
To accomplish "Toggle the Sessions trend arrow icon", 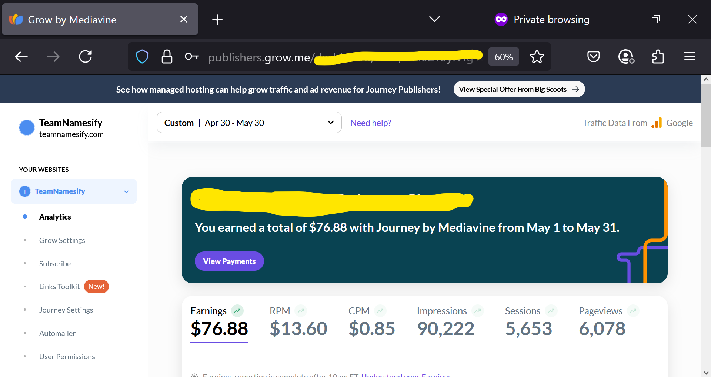I will coord(551,311).
